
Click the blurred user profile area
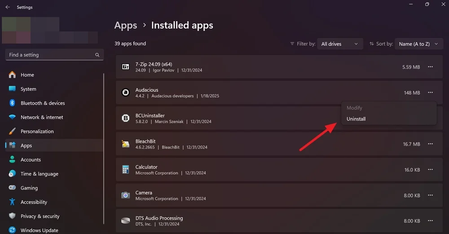(x=50, y=31)
